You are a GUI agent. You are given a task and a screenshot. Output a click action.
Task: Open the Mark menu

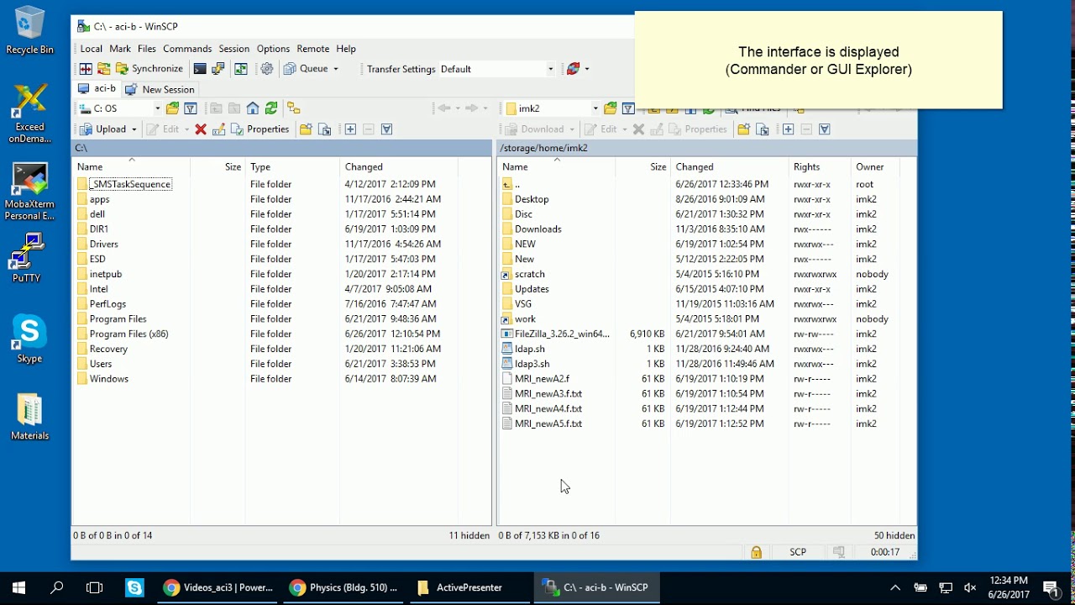[x=120, y=49]
